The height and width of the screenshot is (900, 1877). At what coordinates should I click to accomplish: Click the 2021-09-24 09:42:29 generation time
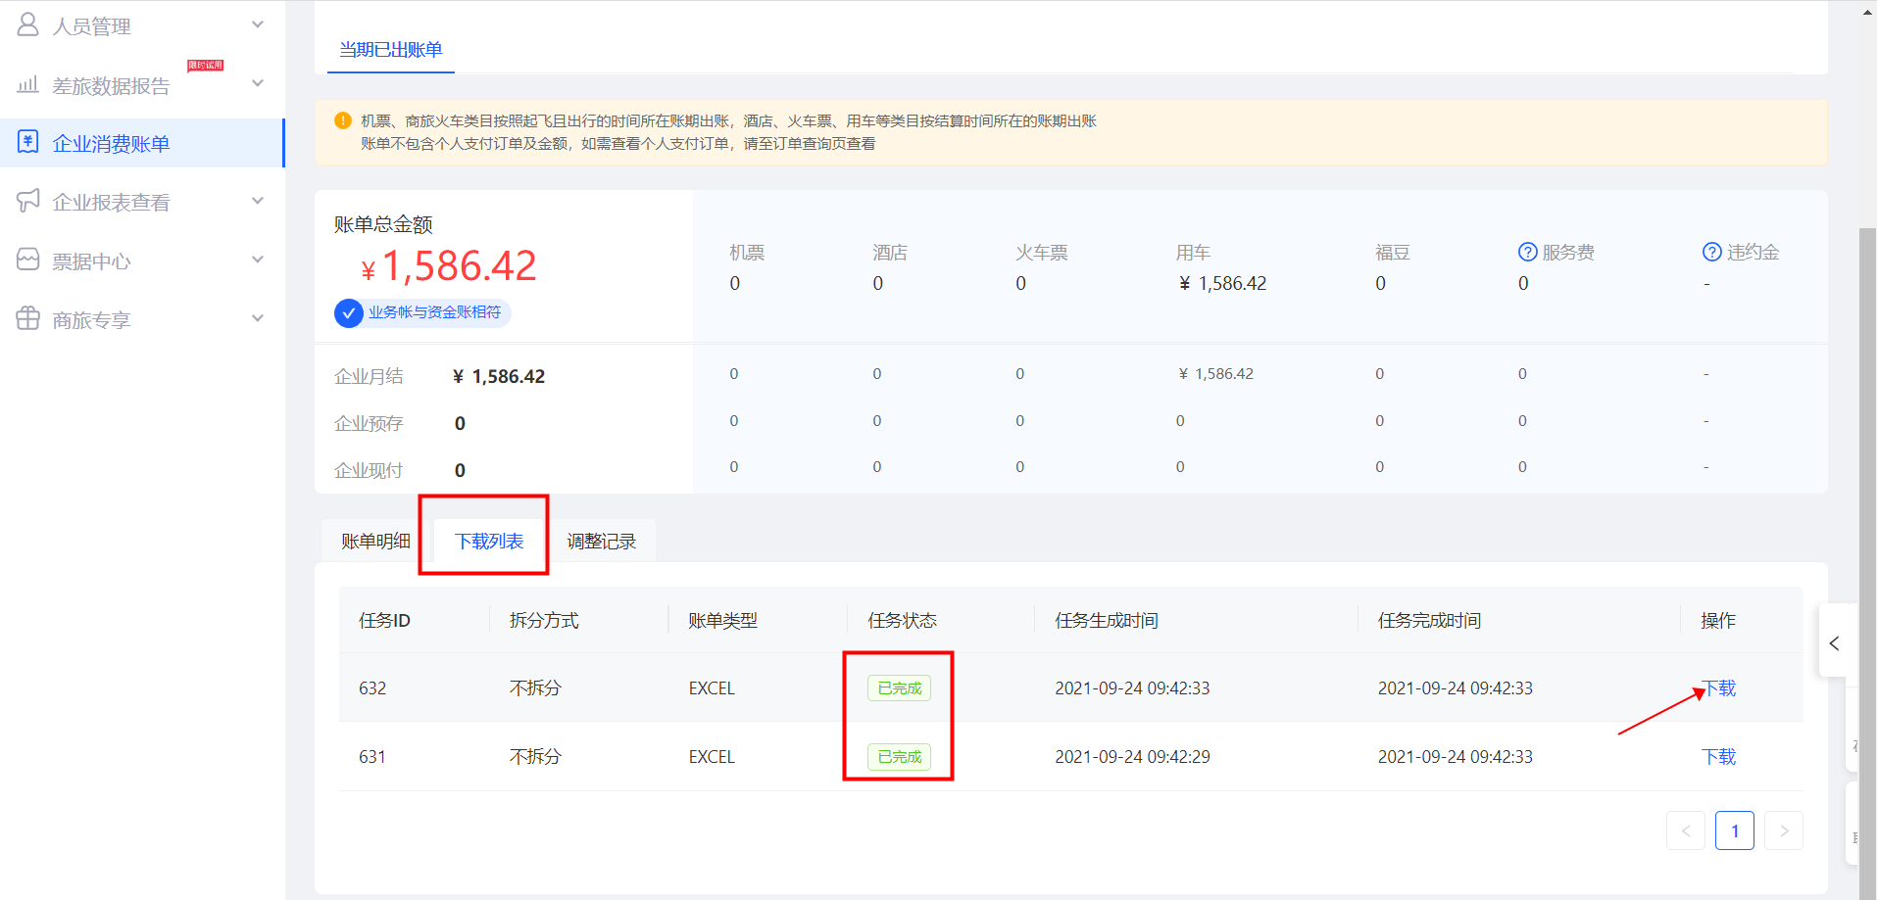point(1132,756)
